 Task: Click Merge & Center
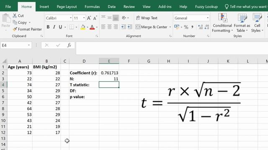pyautogui.click(x=152, y=27)
